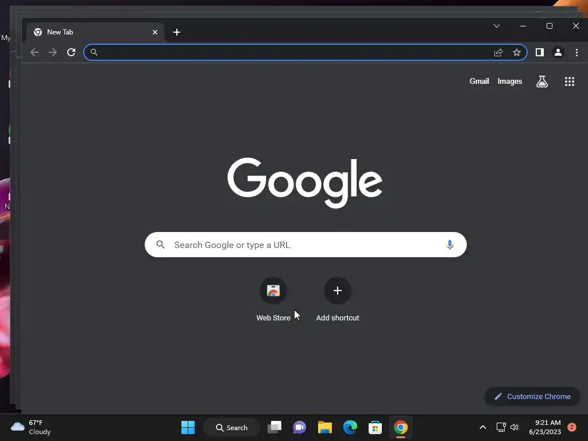Click the magnifier icon in Google search box

click(x=161, y=245)
